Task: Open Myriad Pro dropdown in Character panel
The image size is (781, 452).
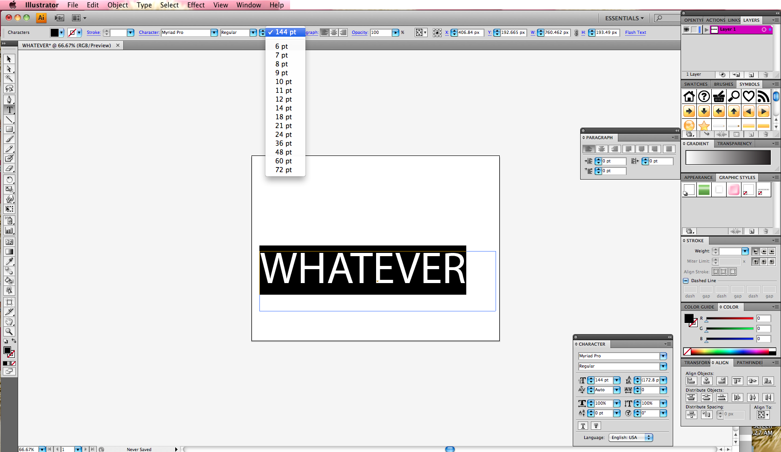Action: click(x=663, y=356)
